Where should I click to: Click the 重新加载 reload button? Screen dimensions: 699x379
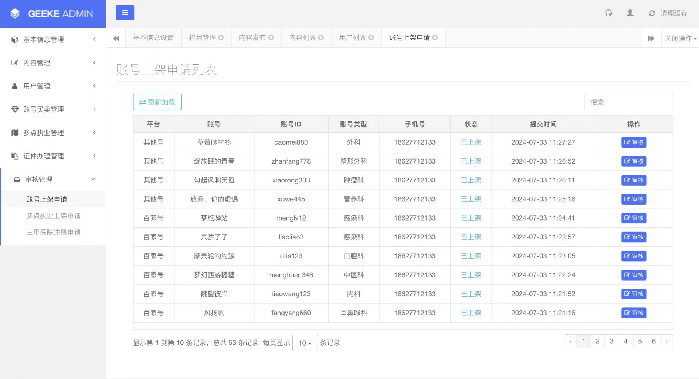[x=157, y=102]
